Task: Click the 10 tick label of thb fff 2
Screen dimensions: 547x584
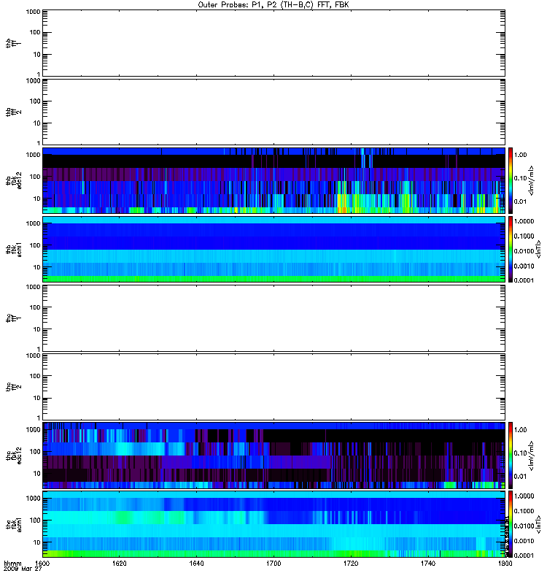Action: coord(37,123)
